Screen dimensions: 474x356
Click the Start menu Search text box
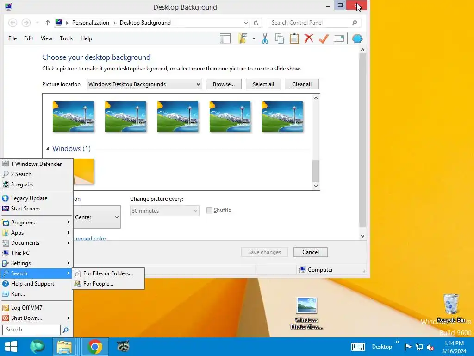[31, 330]
